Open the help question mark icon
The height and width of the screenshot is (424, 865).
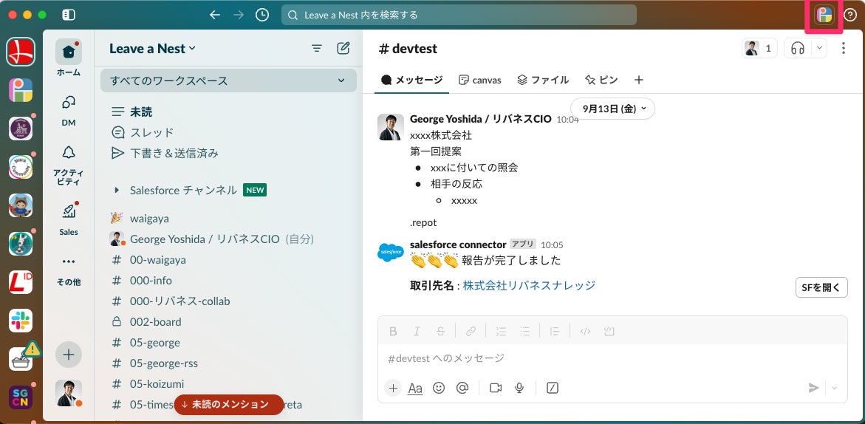click(850, 16)
